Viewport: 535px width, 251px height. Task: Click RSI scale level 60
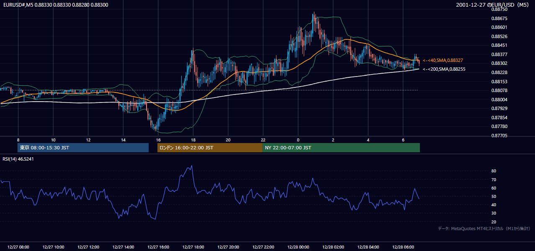click(494, 188)
